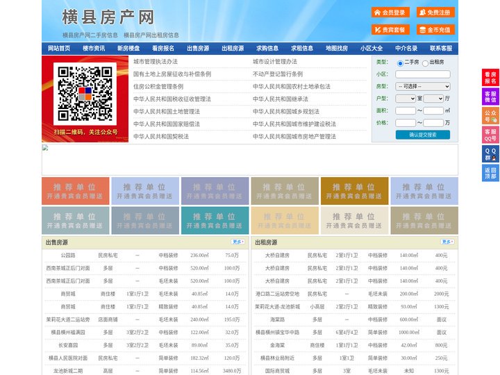Click the orange-red 推荐单位 tile
This screenshot has width=500, height=375.
pos(76,191)
